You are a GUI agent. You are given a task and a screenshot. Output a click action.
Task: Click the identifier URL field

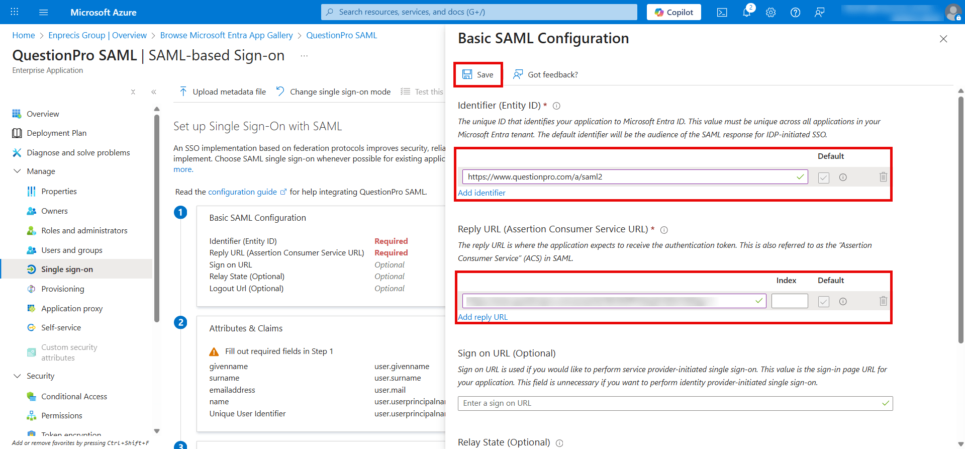point(635,177)
